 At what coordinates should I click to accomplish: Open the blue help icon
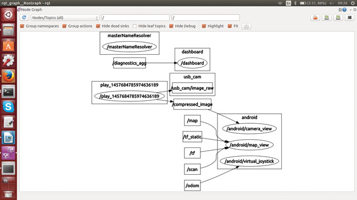344,9
